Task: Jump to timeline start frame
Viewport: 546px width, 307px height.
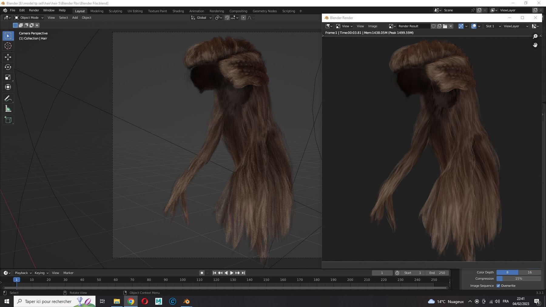Action: [214, 273]
